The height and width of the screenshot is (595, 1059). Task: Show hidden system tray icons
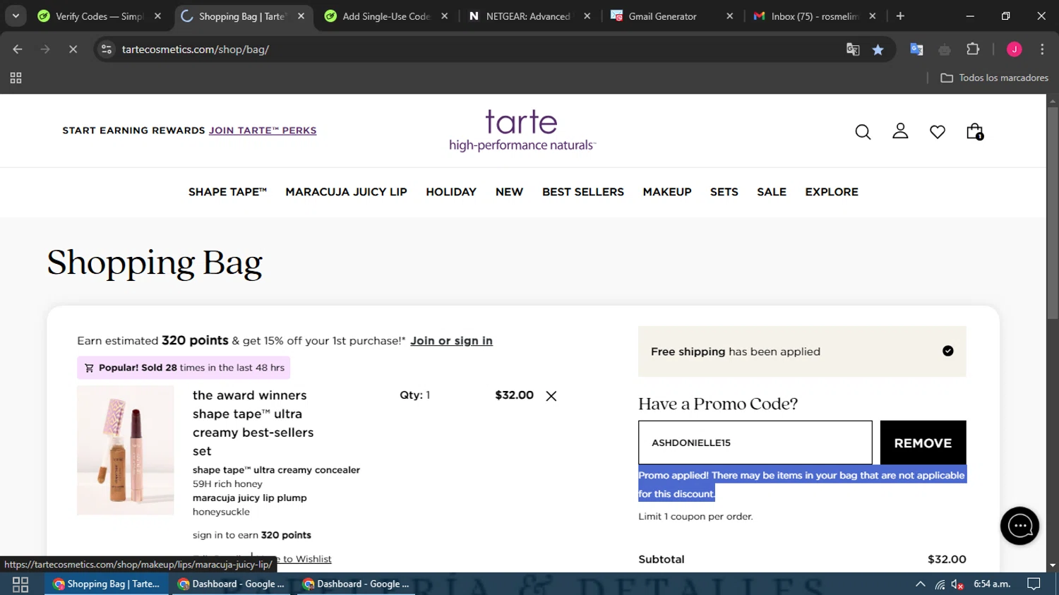pos(920,584)
